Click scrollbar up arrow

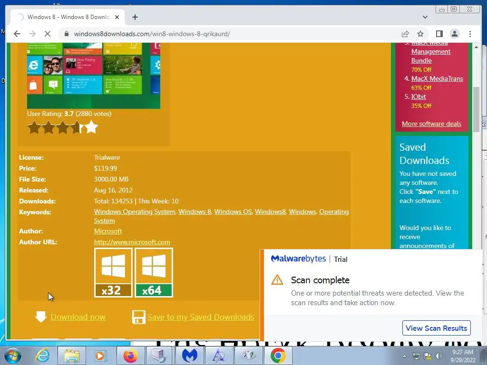pyautogui.click(x=476, y=47)
